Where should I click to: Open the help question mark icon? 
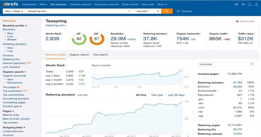point(237,5)
